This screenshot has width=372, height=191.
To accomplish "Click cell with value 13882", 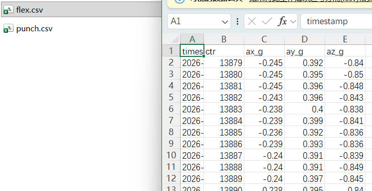I will click(x=224, y=97).
